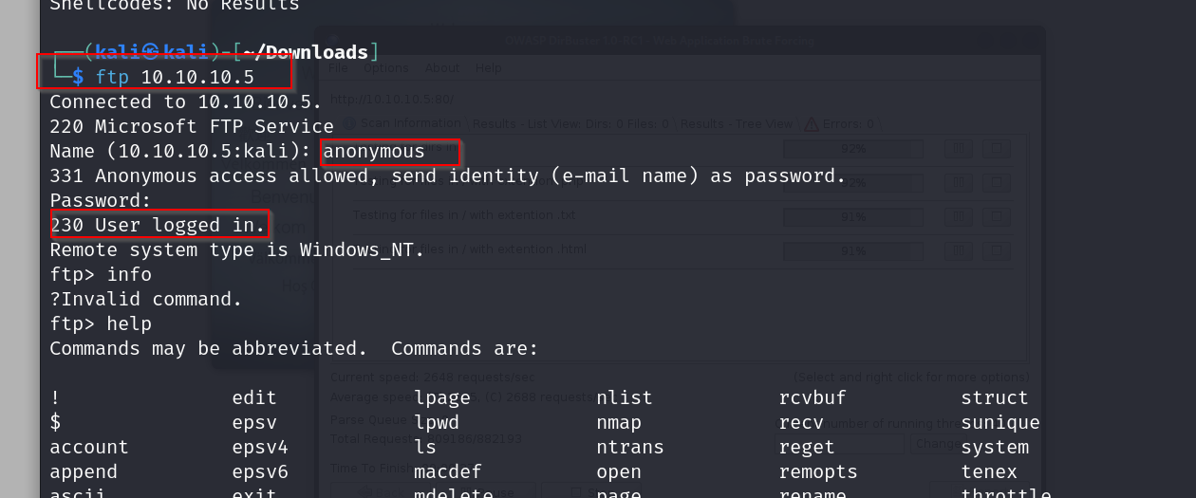The height and width of the screenshot is (498, 1196).
Task: Stop the second scan task from top
Action: point(995,183)
